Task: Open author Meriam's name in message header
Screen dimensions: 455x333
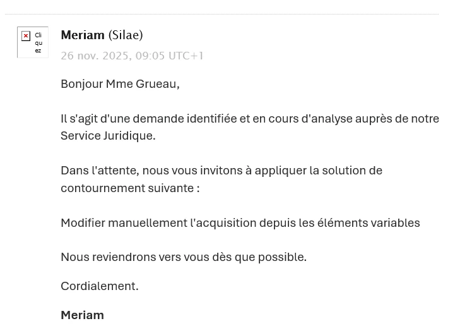Action: (82, 35)
